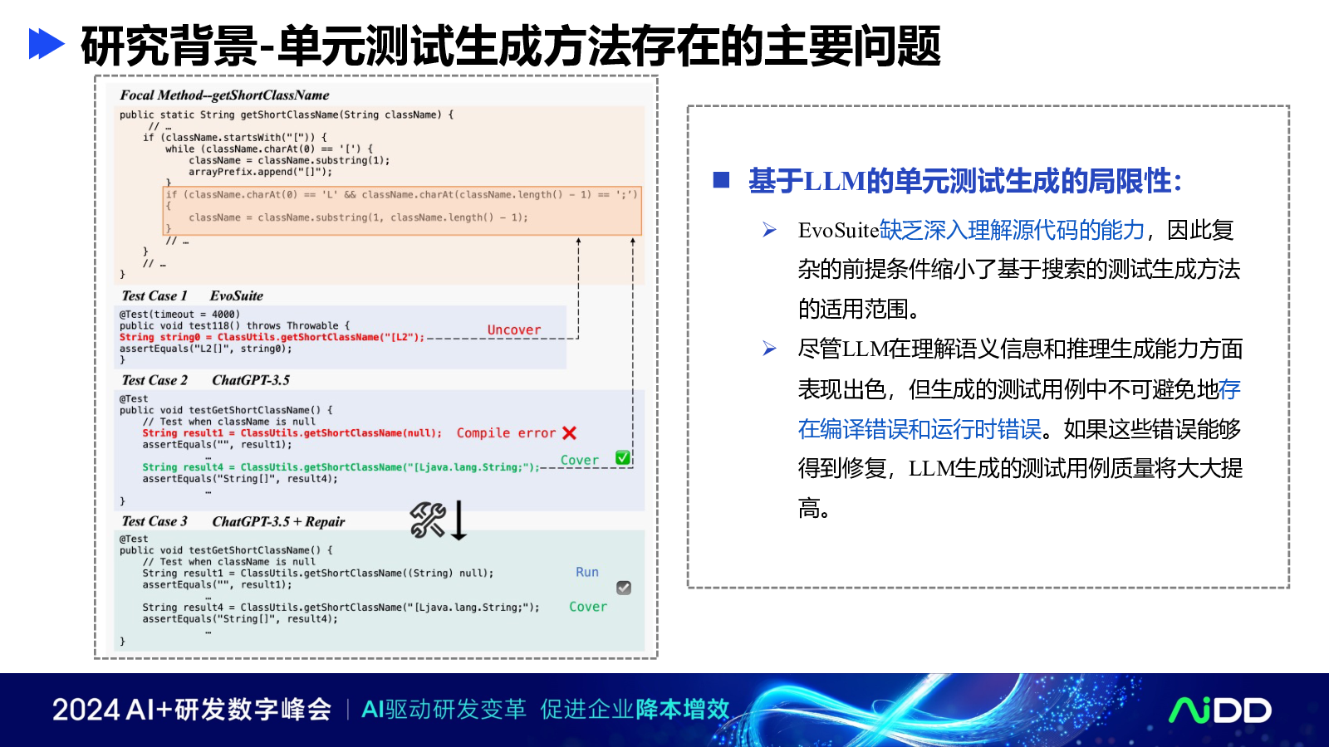Click the Test Case 3 ChatGPT-3.5 + Repair heading
The width and height of the screenshot is (1329, 747).
click(233, 521)
